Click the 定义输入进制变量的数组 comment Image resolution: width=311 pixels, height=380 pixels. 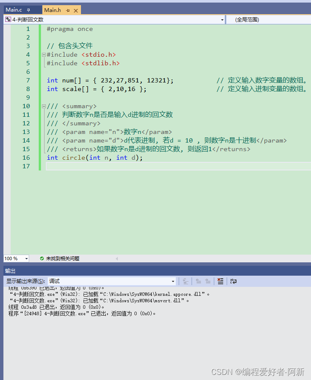262,89
